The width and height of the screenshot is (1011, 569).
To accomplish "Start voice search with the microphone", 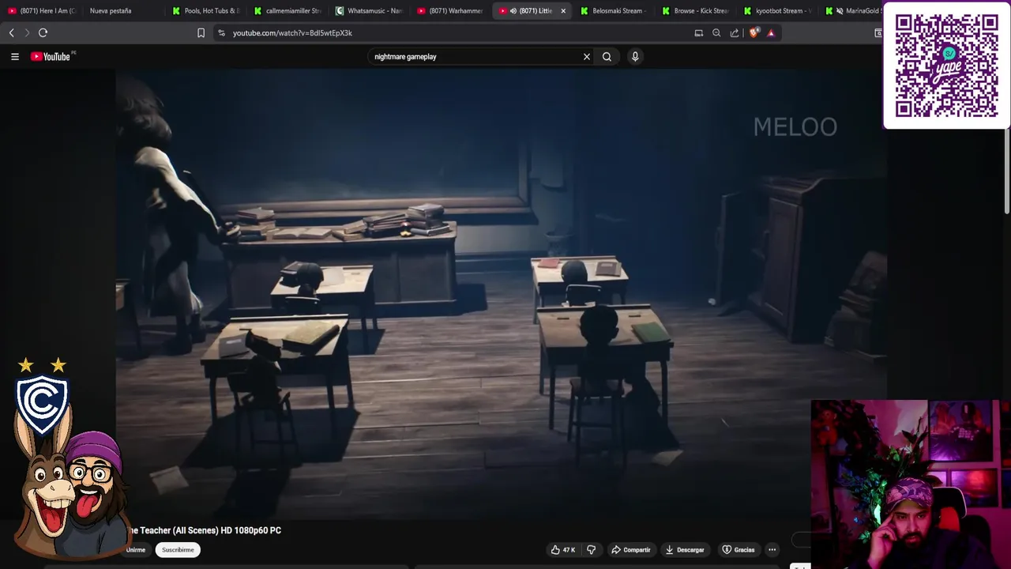I will pos(635,56).
